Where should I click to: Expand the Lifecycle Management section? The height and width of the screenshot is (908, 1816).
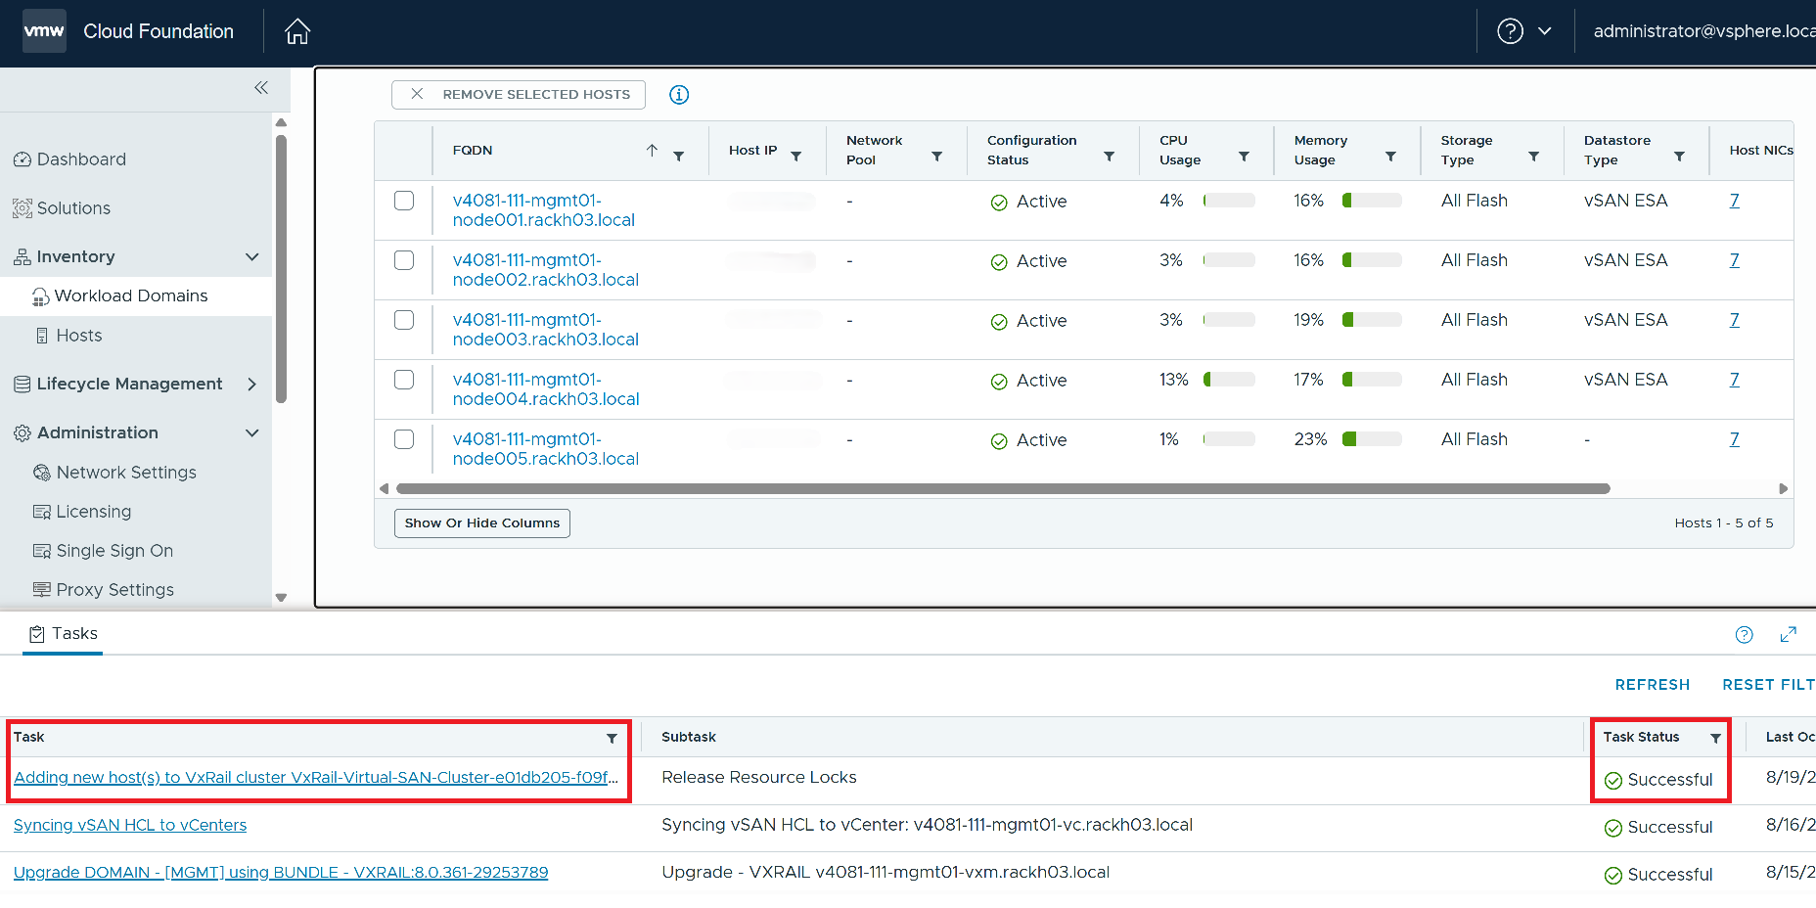pyautogui.click(x=251, y=384)
